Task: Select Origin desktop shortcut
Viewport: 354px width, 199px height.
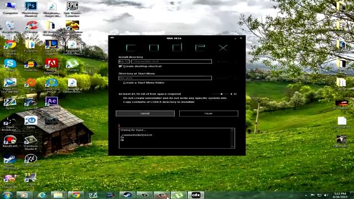Action: click(31, 84)
